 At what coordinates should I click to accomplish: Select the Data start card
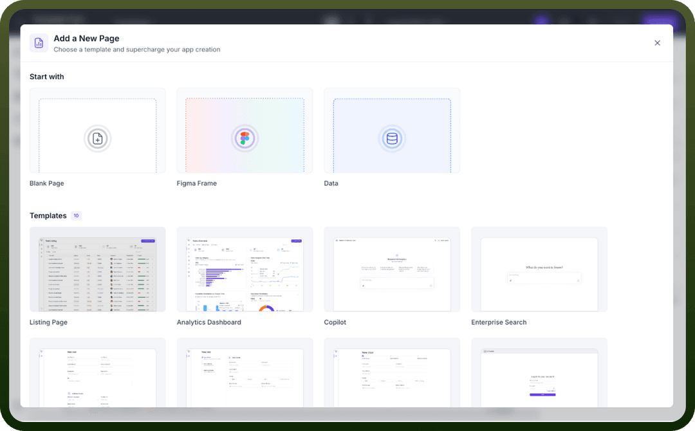(392, 130)
